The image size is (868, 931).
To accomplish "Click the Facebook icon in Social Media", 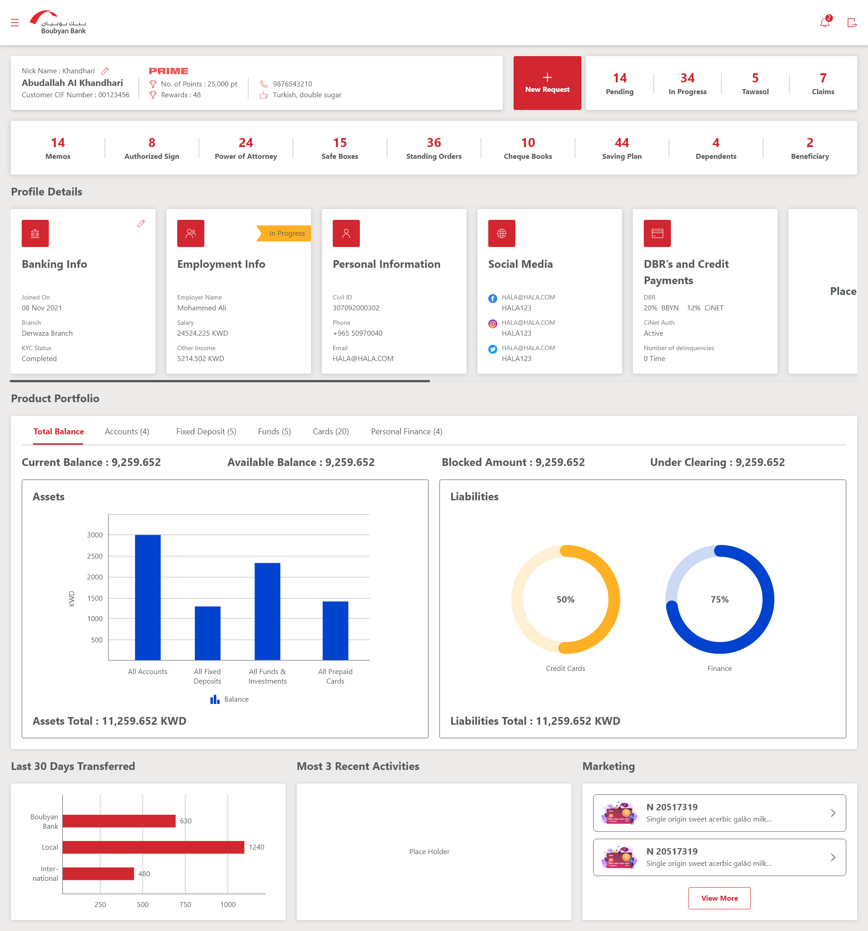I will (492, 298).
